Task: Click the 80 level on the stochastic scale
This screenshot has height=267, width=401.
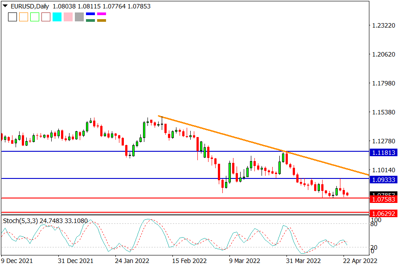Action: 374,224
